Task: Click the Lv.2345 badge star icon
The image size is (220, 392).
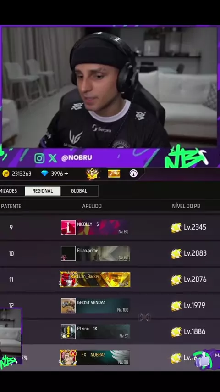Action: 176,228
